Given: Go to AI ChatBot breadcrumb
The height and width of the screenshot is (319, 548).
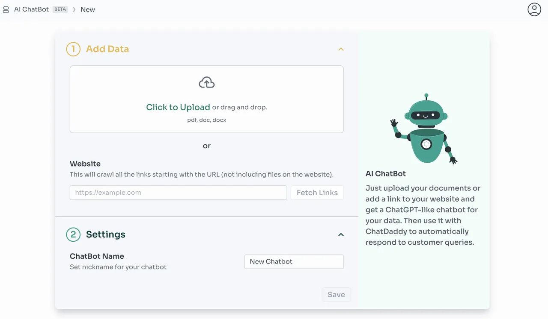Looking at the screenshot, I should (31, 9).
